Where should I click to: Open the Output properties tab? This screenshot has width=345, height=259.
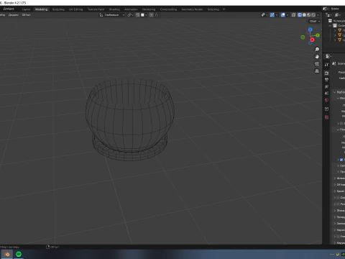326,80
